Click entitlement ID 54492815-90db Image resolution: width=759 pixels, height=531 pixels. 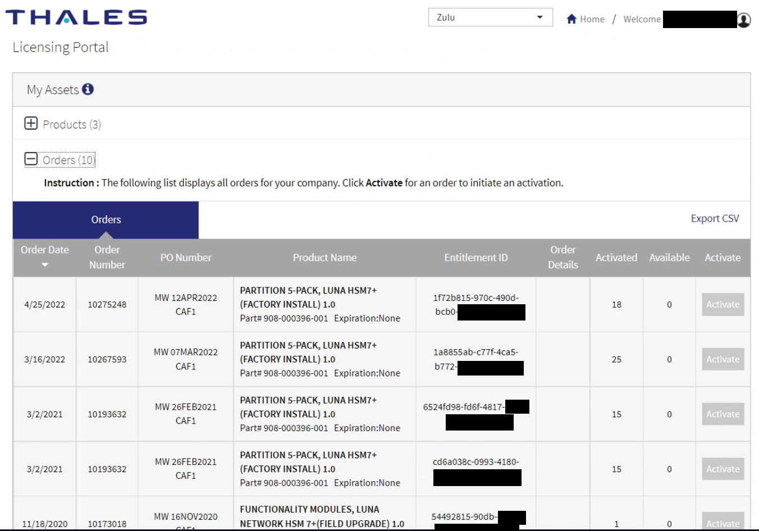click(464, 517)
